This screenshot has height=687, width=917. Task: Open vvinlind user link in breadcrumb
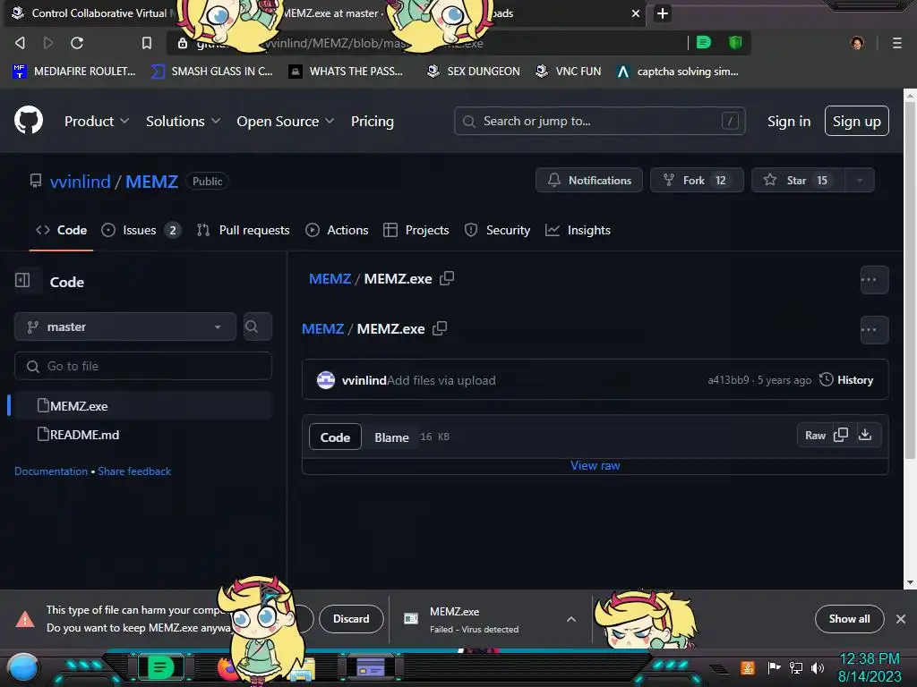tap(80, 181)
